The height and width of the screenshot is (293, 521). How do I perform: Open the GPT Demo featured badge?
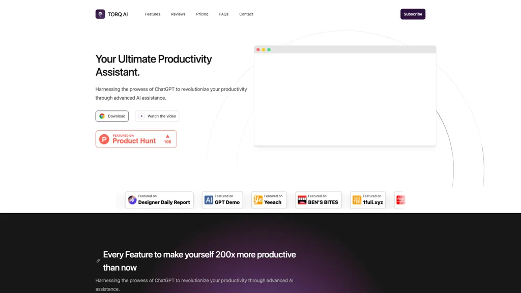pos(222,199)
